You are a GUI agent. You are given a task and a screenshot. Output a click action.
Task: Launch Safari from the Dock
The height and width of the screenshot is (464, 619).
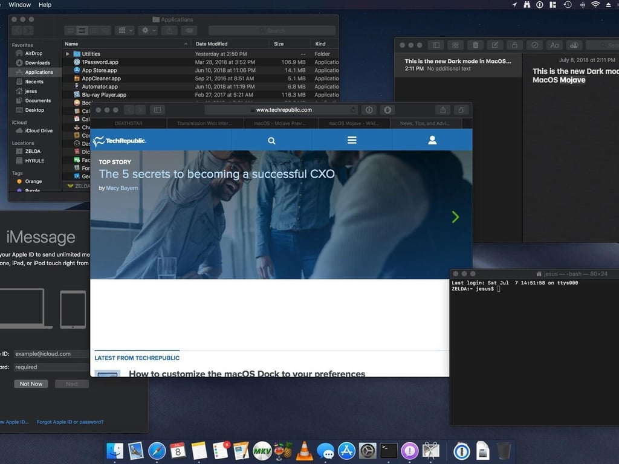(157, 451)
